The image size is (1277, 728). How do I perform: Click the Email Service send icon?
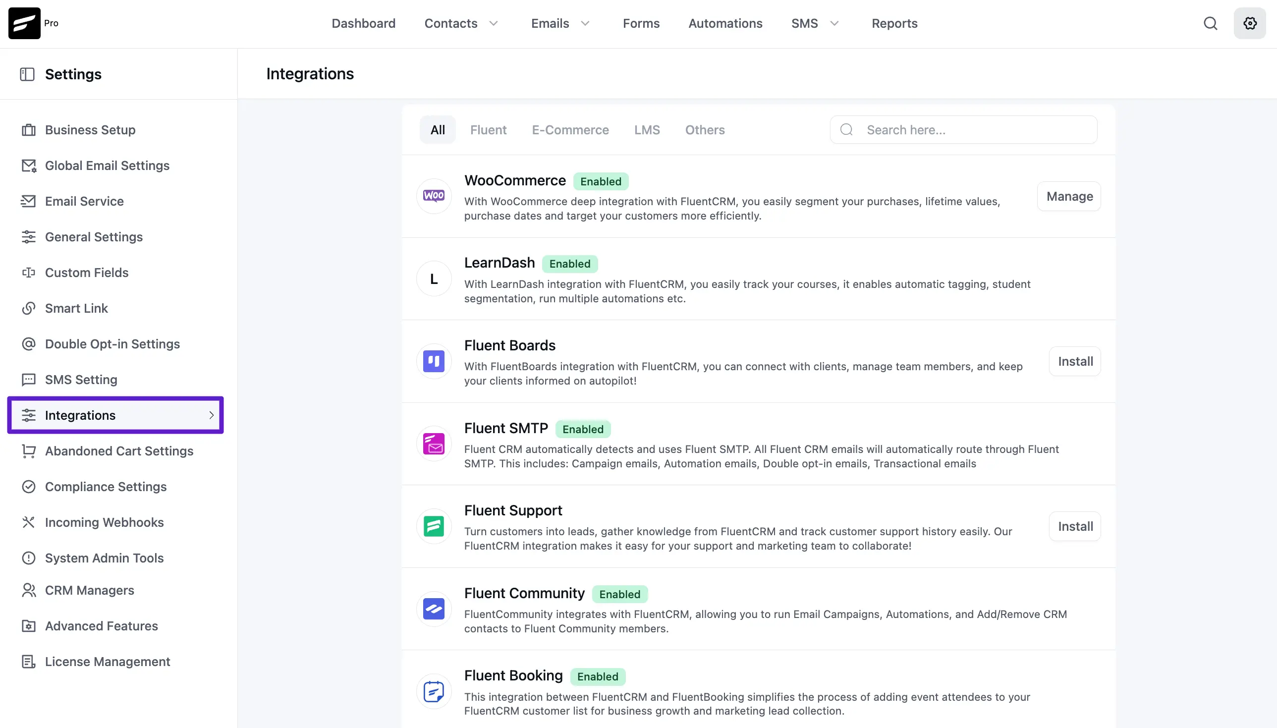(28, 201)
